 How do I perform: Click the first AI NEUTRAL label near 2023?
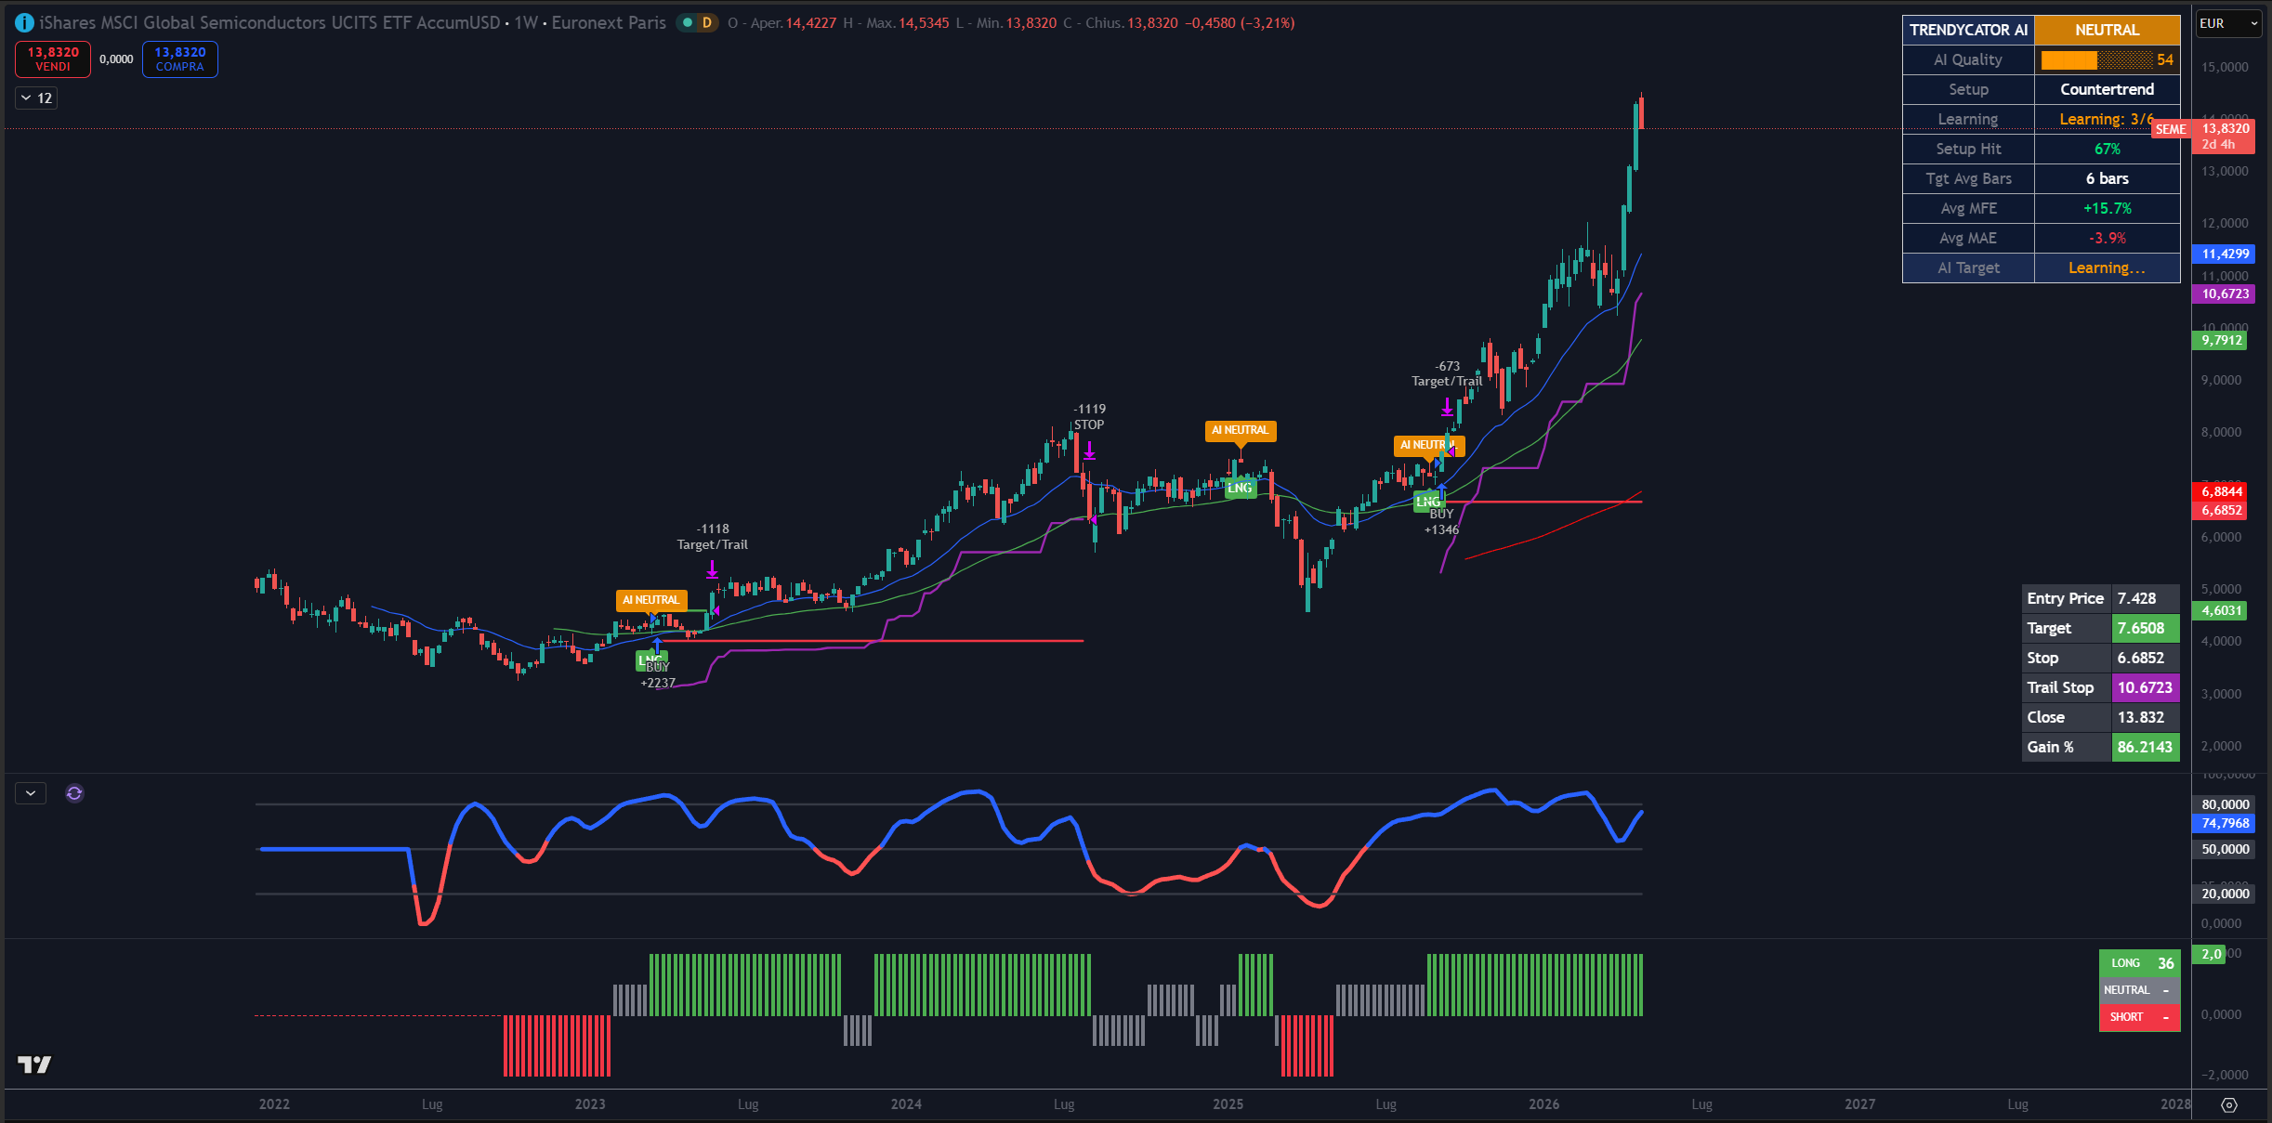(651, 600)
